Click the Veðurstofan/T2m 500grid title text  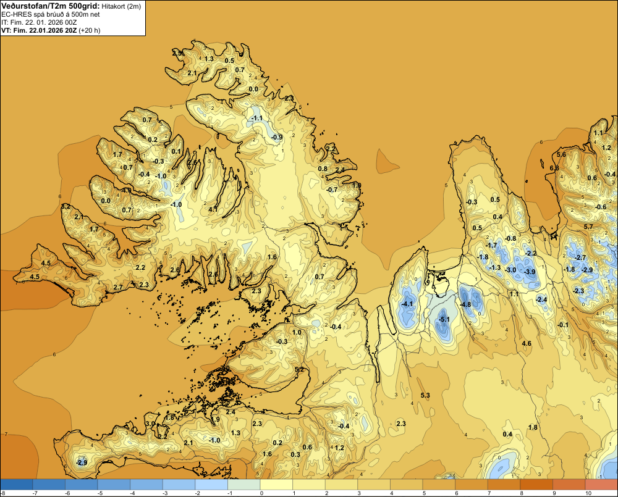coord(51,6)
